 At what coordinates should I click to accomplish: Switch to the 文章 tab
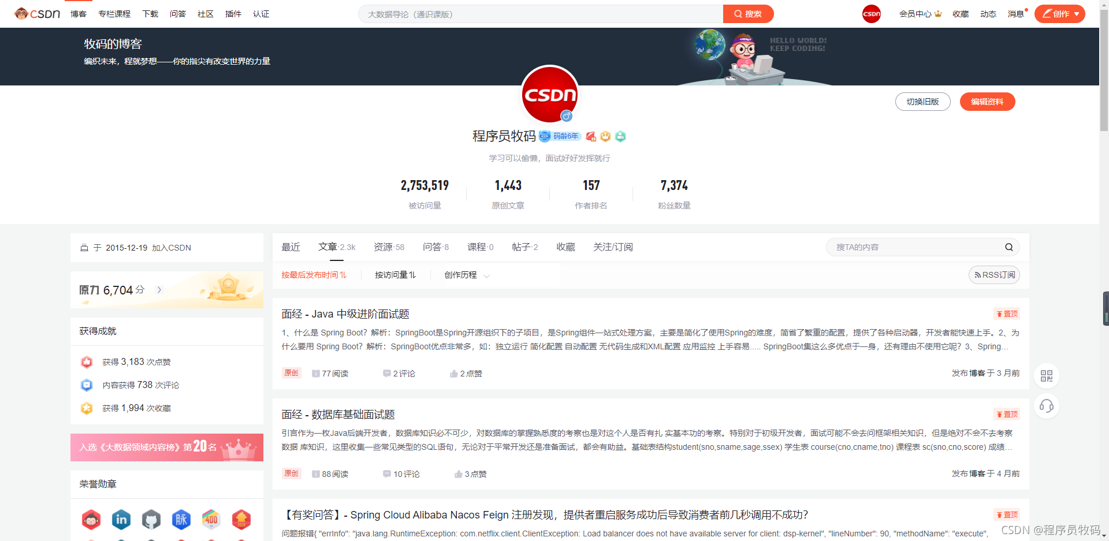click(337, 247)
